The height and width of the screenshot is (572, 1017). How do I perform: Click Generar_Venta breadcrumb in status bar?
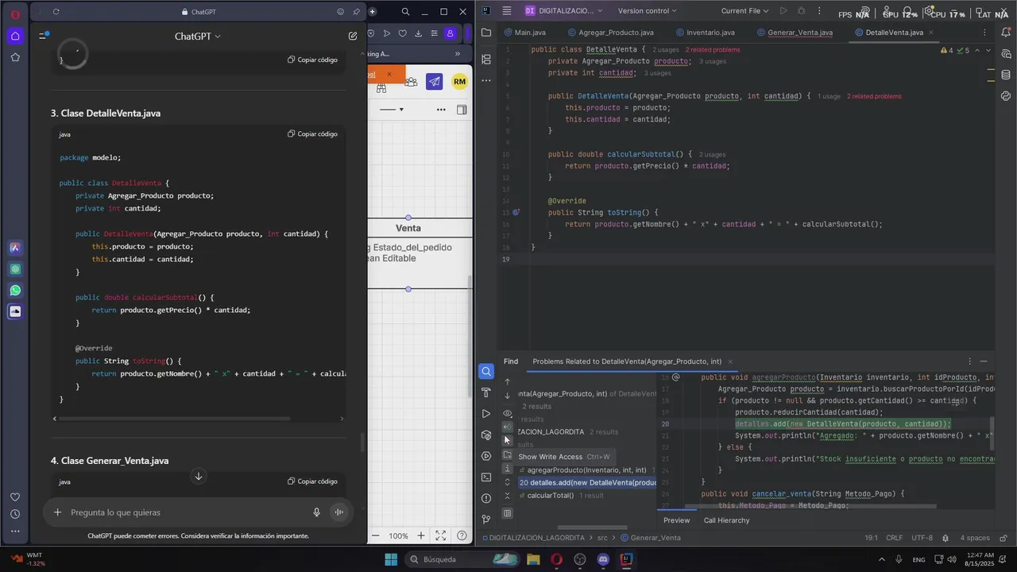click(650, 538)
